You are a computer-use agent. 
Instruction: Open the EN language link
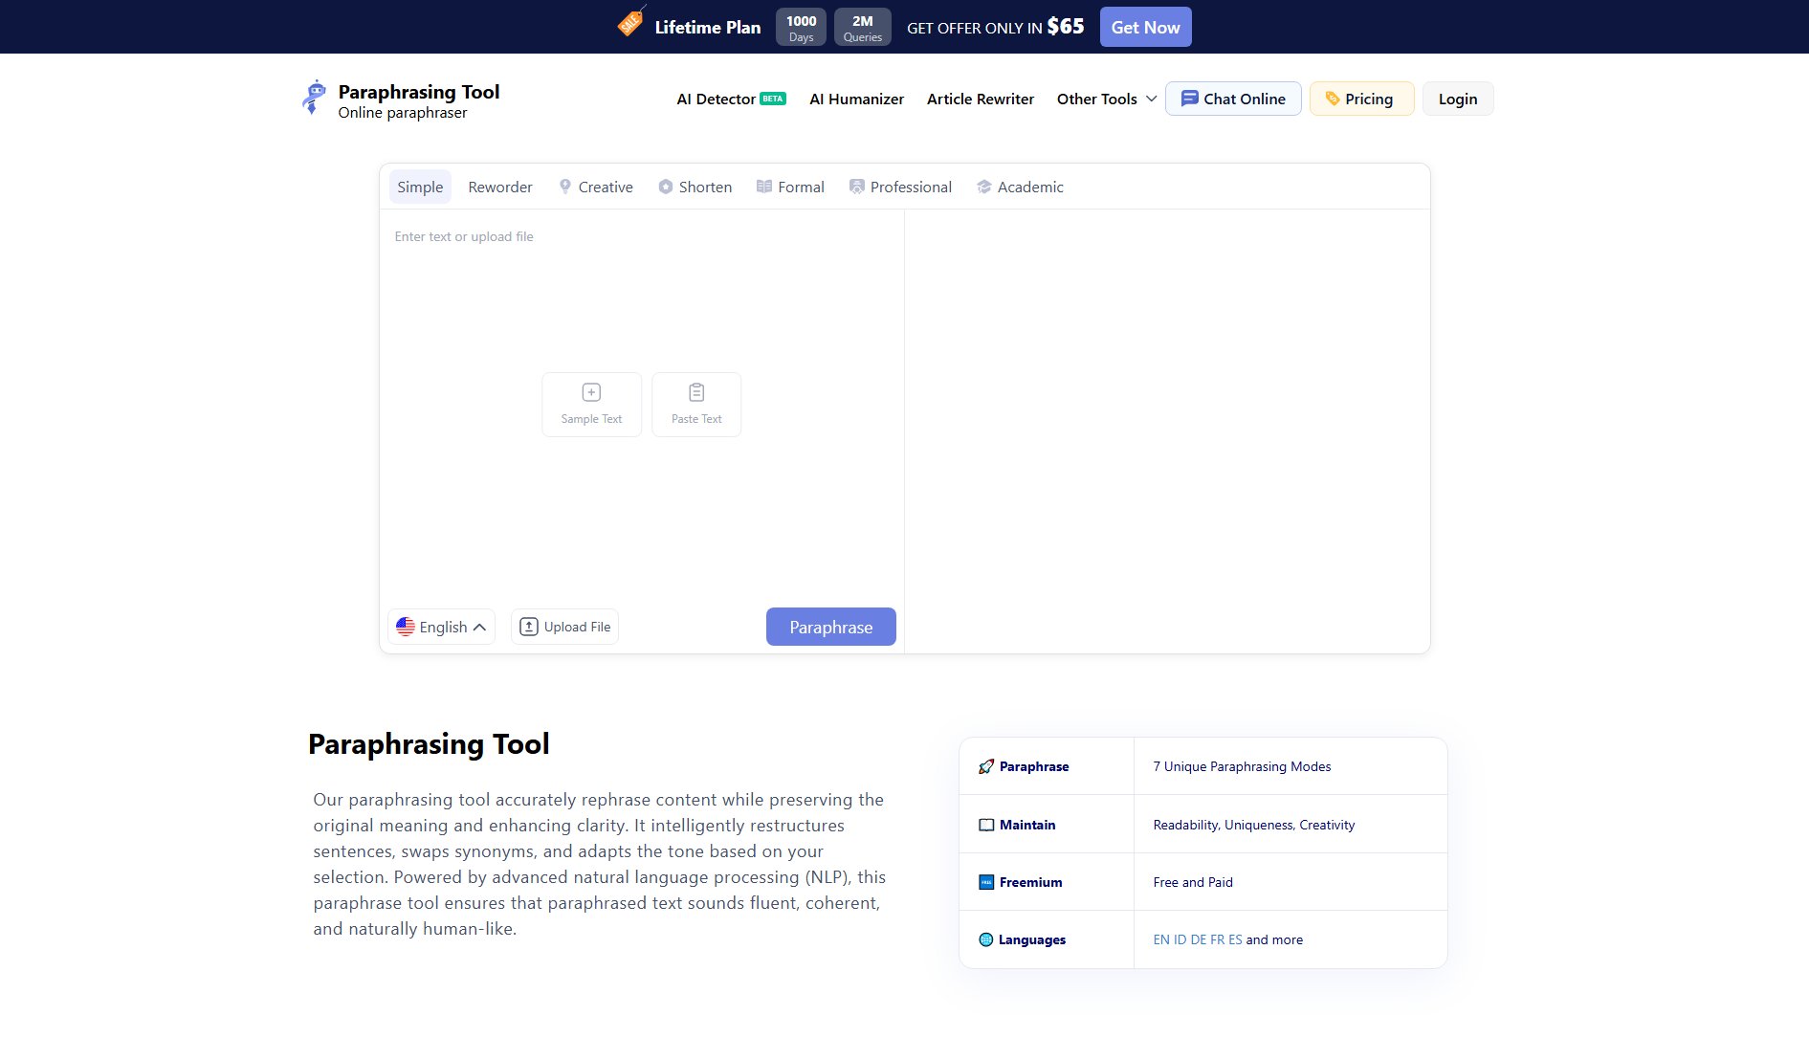(1160, 939)
